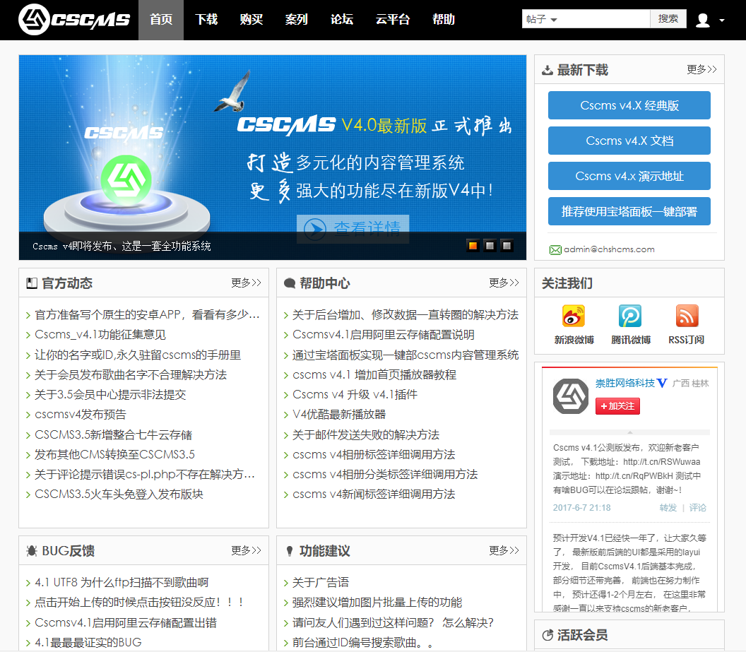Open article 让你的名字或ID,永久驻留cscms的手册里
746x652 pixels.
tap(138, 355)
